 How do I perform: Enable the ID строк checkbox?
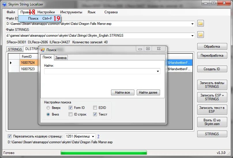[70, 114]
